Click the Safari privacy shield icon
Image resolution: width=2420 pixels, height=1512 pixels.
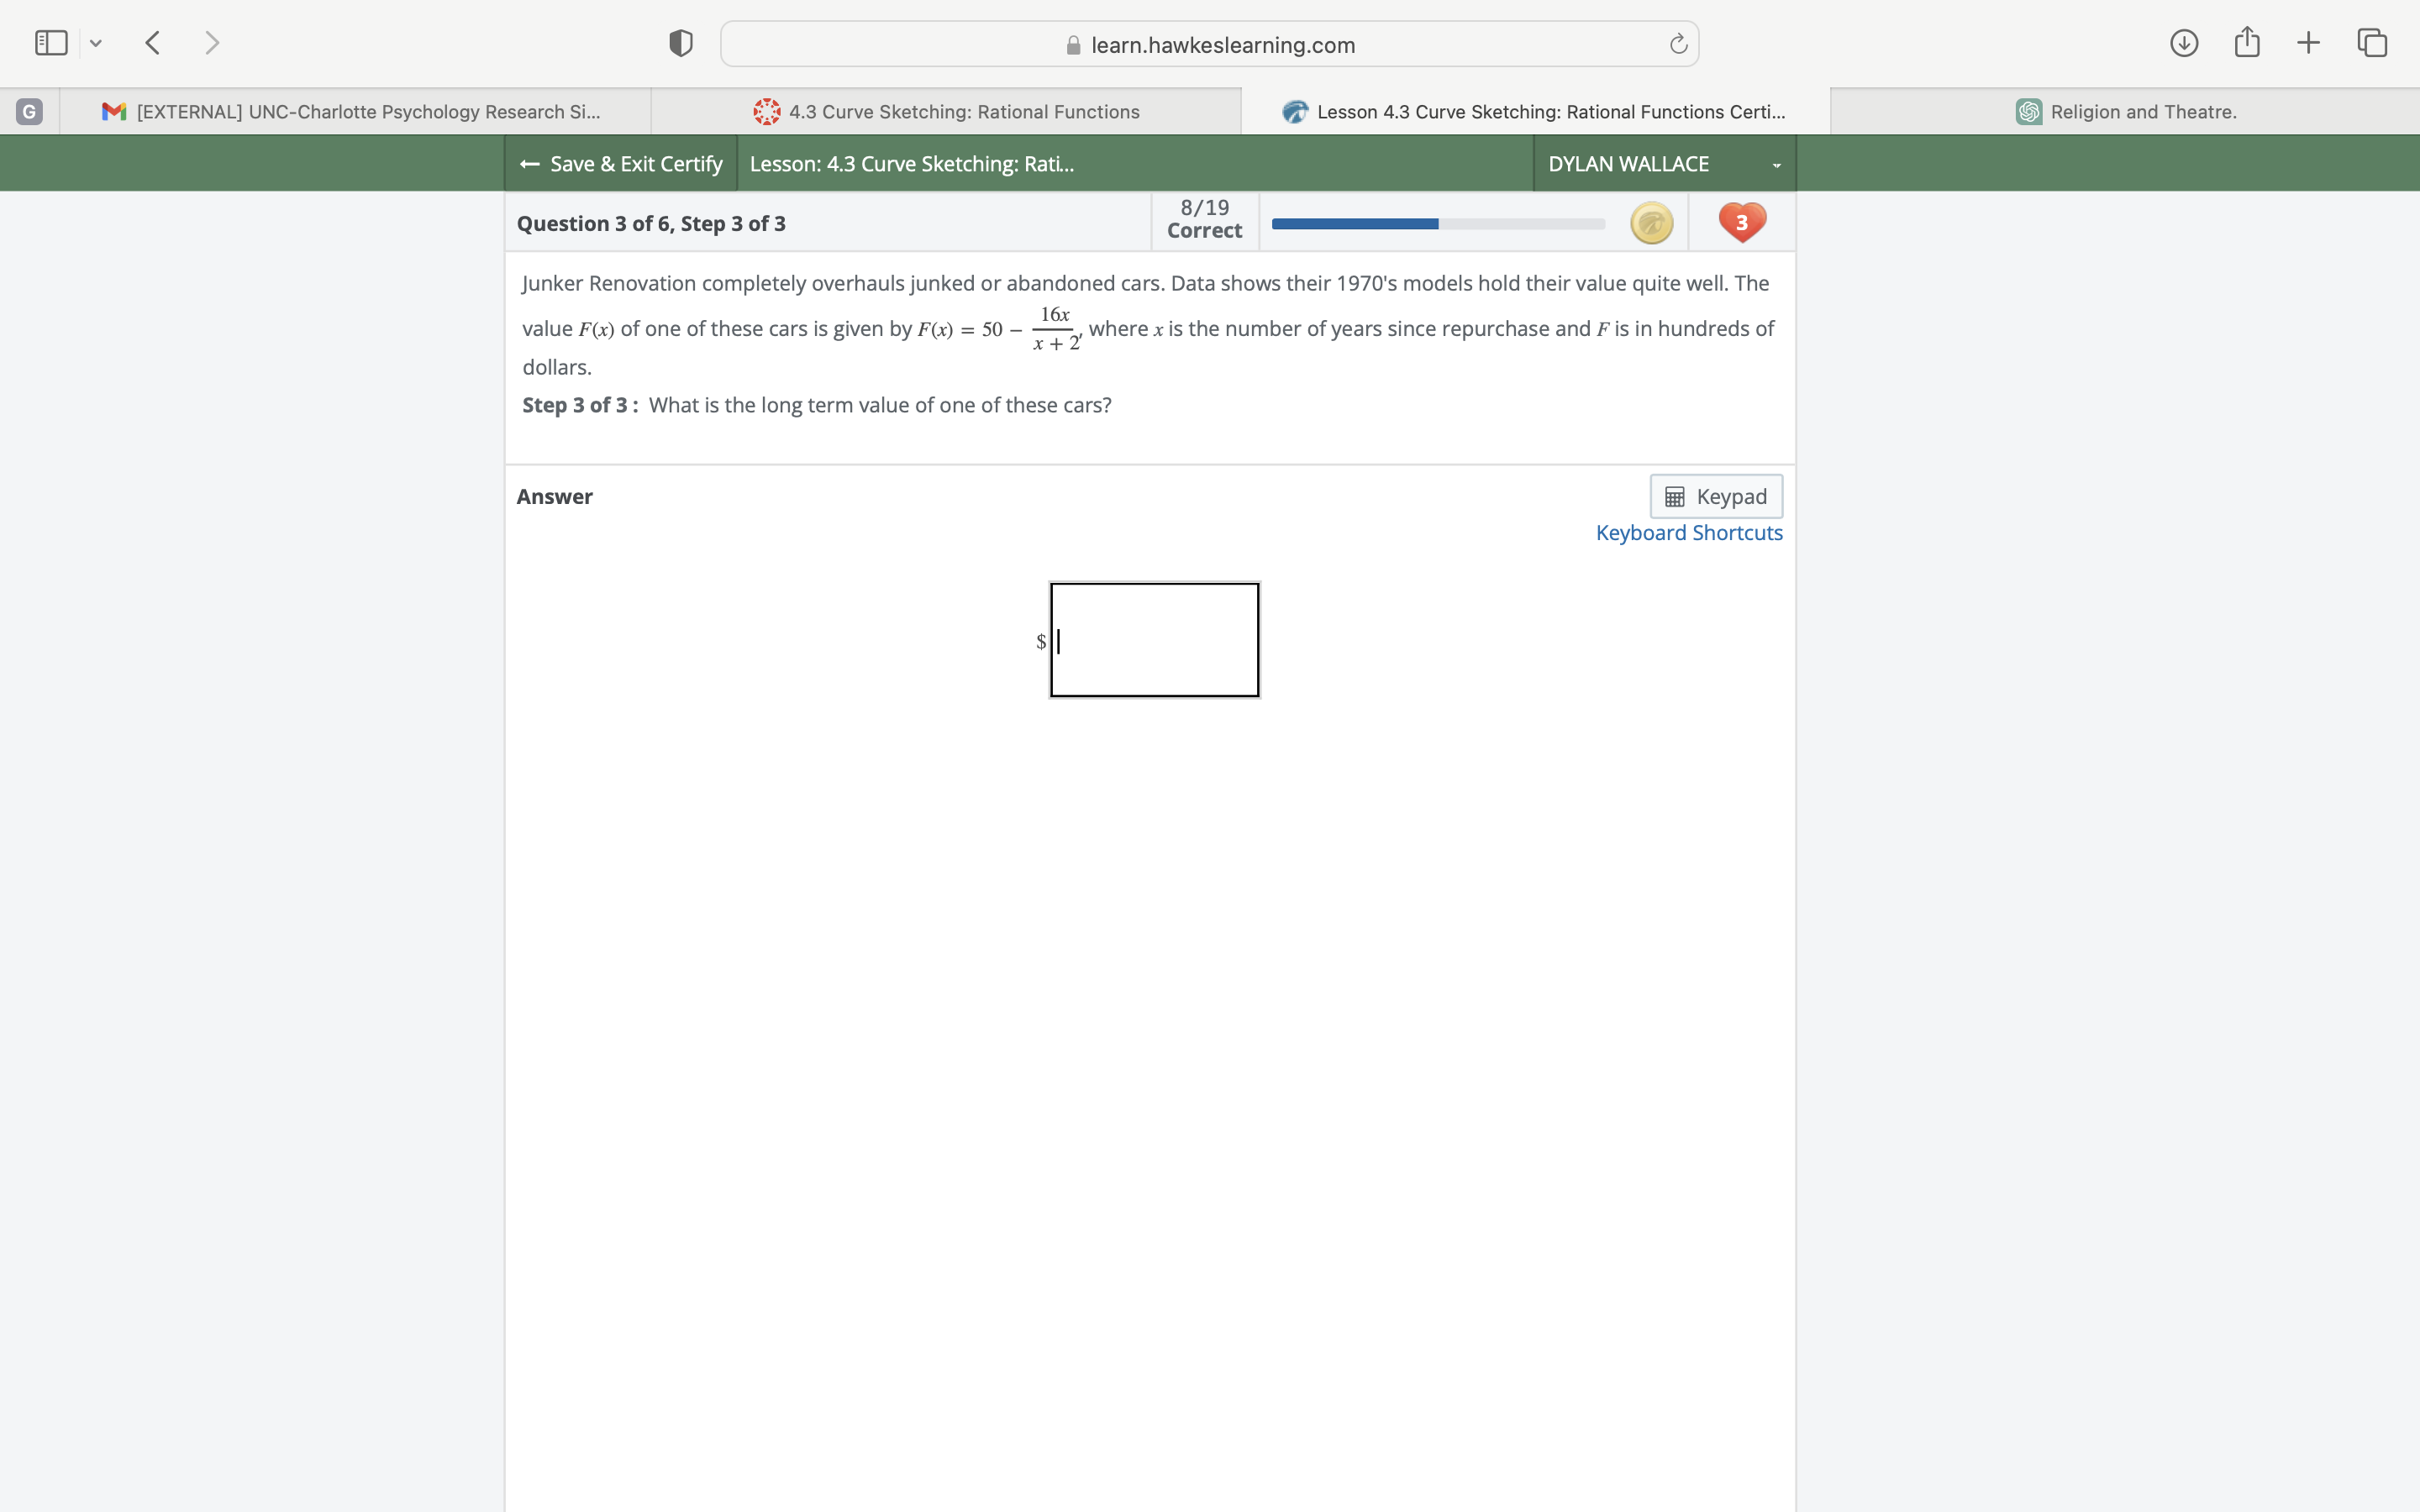pyautogui.click(x=679, y=42)
